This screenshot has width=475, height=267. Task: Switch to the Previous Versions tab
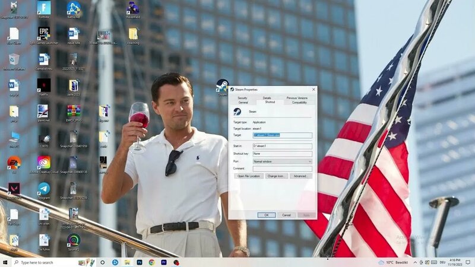297,98
